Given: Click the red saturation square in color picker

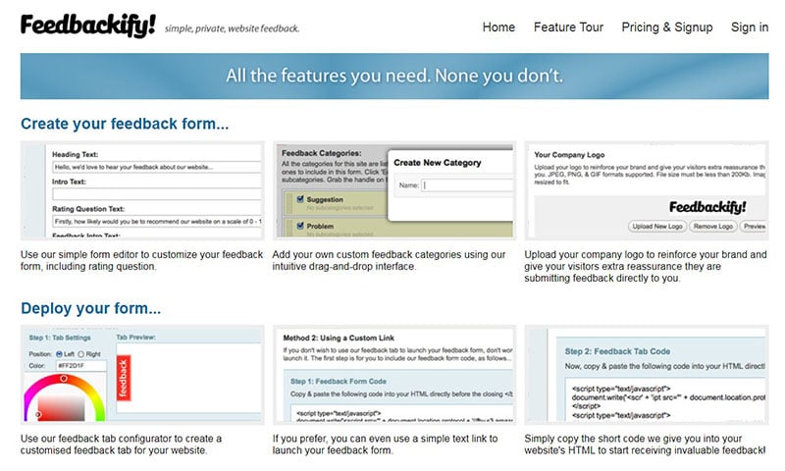Looking at the screenshot, I should pyautogui.click(x=61, y=408).
